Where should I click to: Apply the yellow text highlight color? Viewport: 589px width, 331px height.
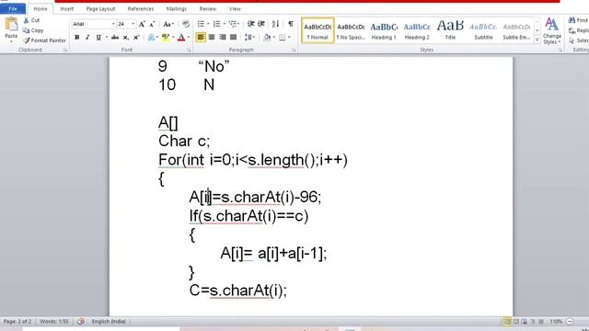[166, 37]
